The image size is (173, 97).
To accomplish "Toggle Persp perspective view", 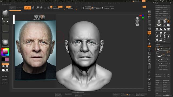I will point(149,33).
